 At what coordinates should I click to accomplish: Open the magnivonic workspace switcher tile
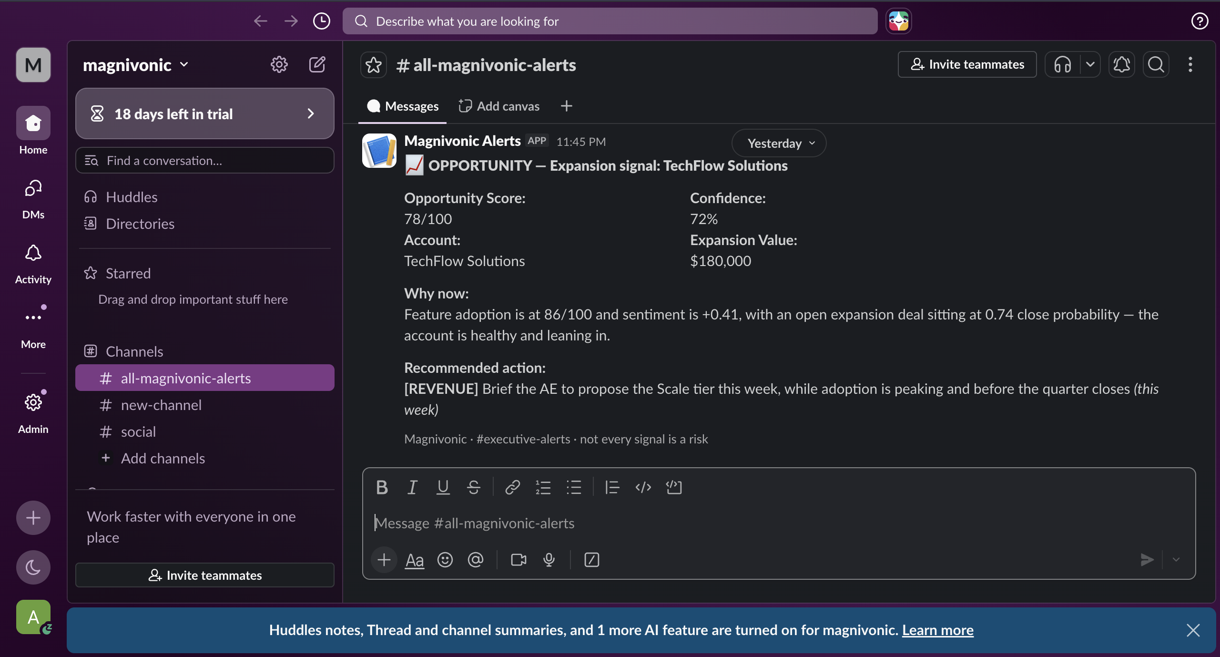33,65
